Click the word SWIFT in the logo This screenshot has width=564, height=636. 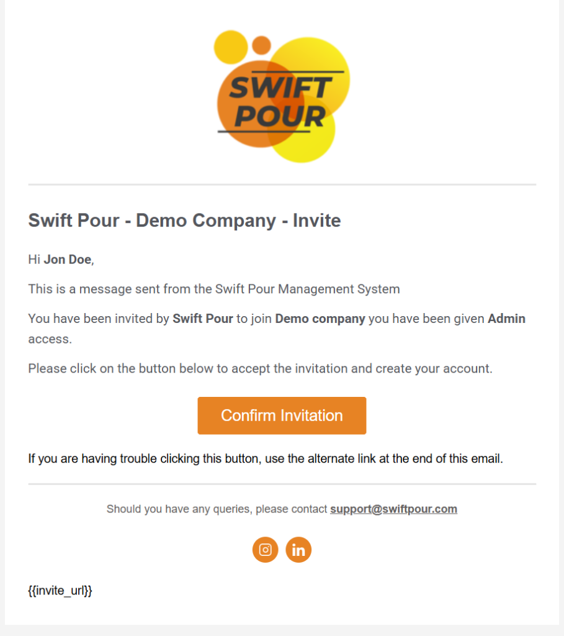click(x=280, y=88)
